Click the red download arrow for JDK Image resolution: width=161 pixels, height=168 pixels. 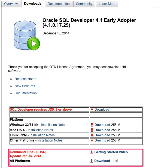(x=92, y=110)
